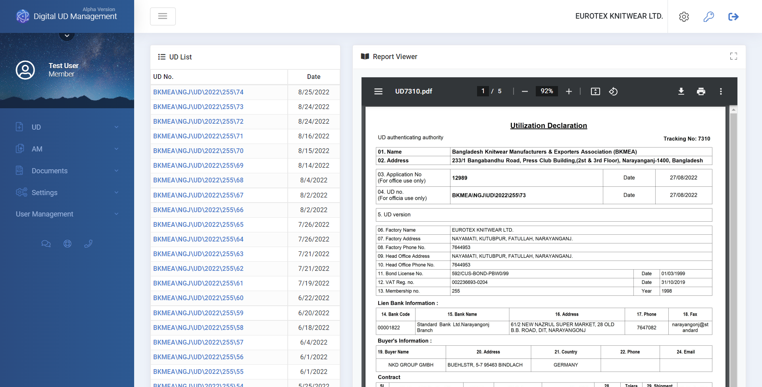Click the EUROTEX KNITWEAR LTD. header text

(619, 16)
